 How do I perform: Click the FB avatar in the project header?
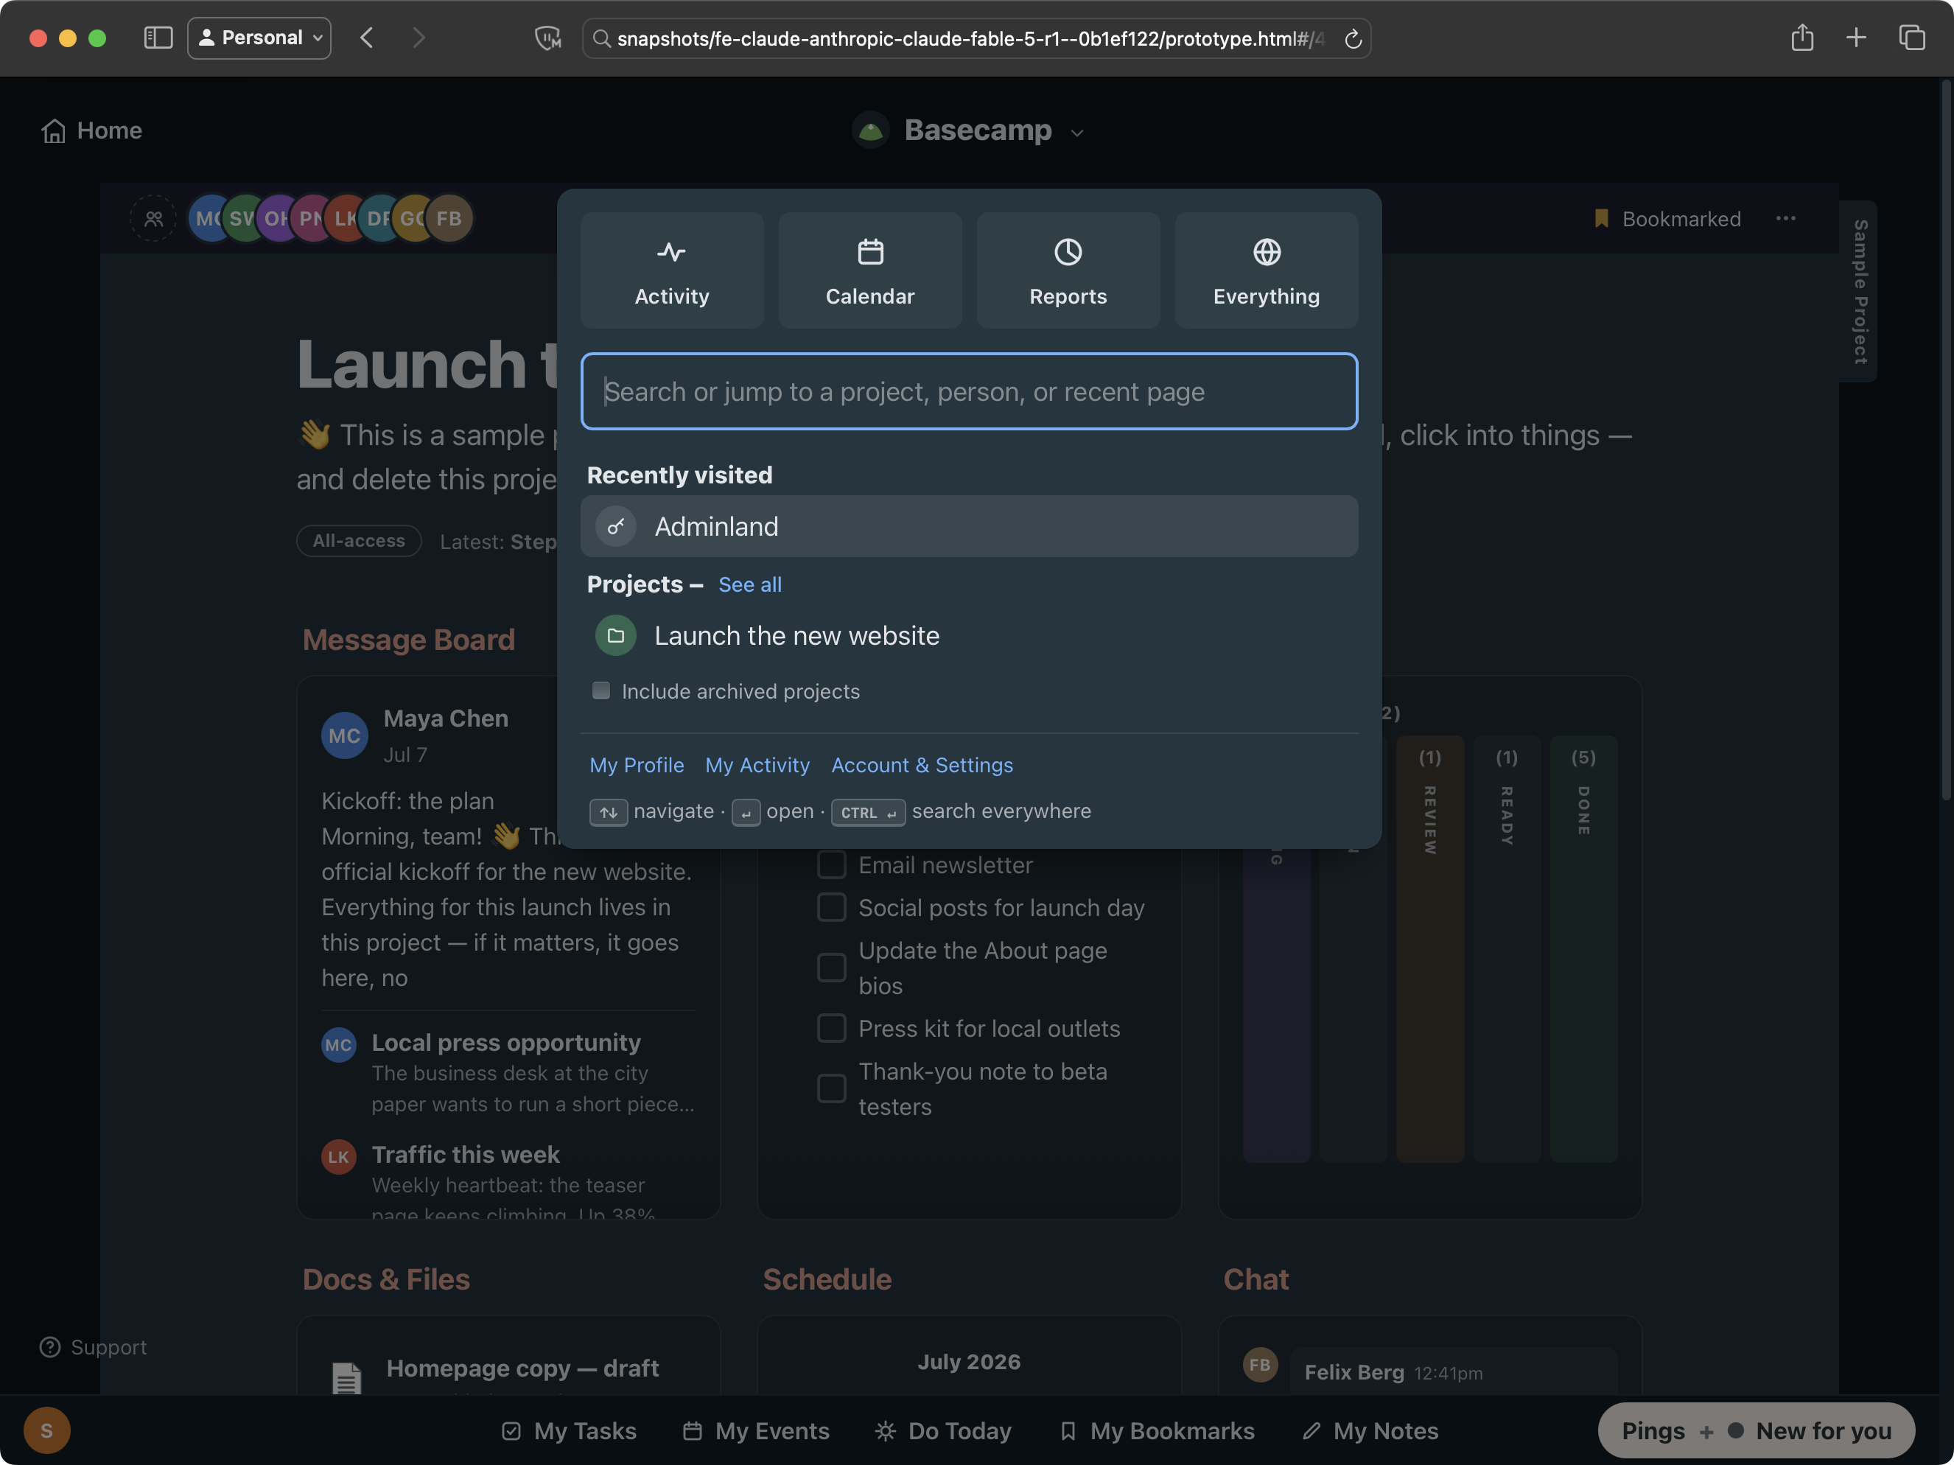coord(449,218)
